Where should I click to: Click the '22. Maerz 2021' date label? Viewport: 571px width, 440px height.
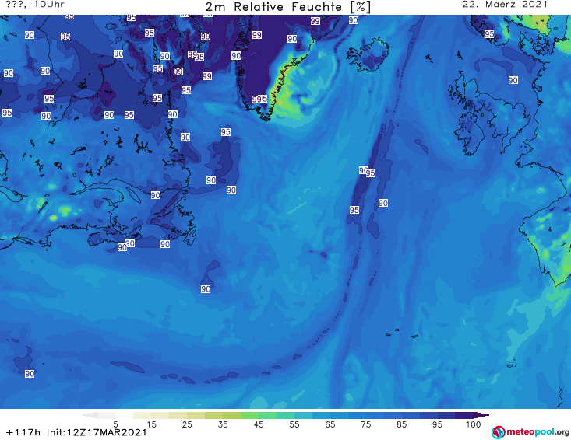click(505, 5)
